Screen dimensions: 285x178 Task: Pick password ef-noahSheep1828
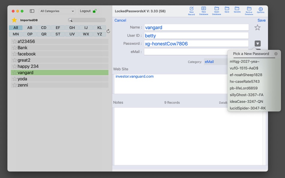coord(246,75)
